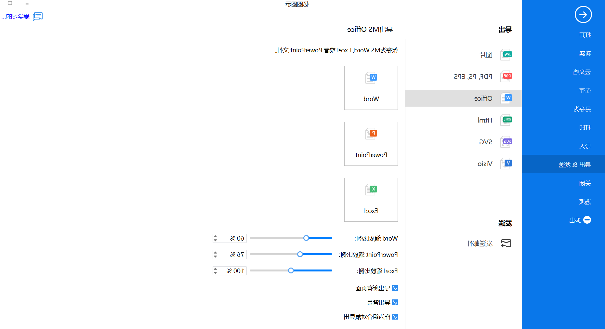Click the Excel icon in Excel tile
Image resolution: width=605 pixels, height=329 pixels.
[371, 190]
